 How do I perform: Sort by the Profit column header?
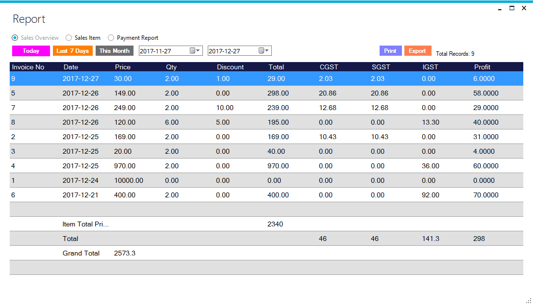(482, 67)
